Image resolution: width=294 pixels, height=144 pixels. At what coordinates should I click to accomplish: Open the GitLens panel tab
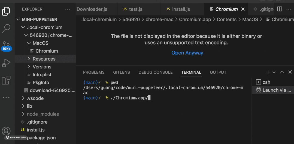(x=122, y=72)
